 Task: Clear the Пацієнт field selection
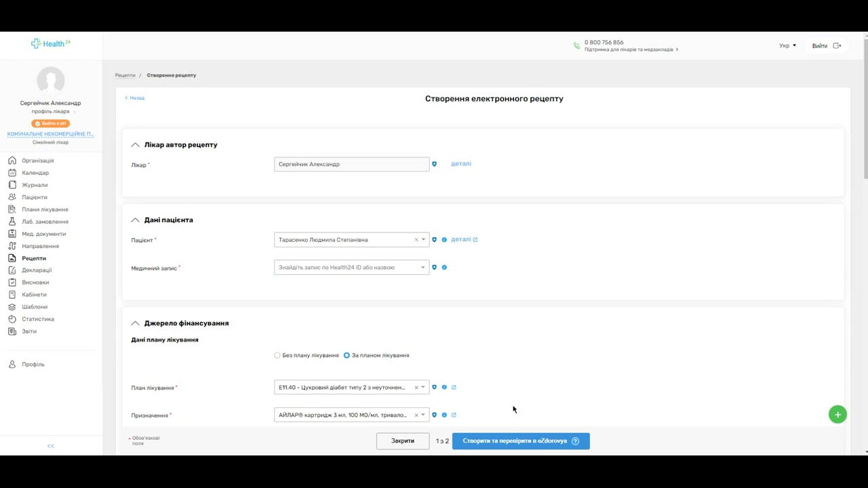416,240
